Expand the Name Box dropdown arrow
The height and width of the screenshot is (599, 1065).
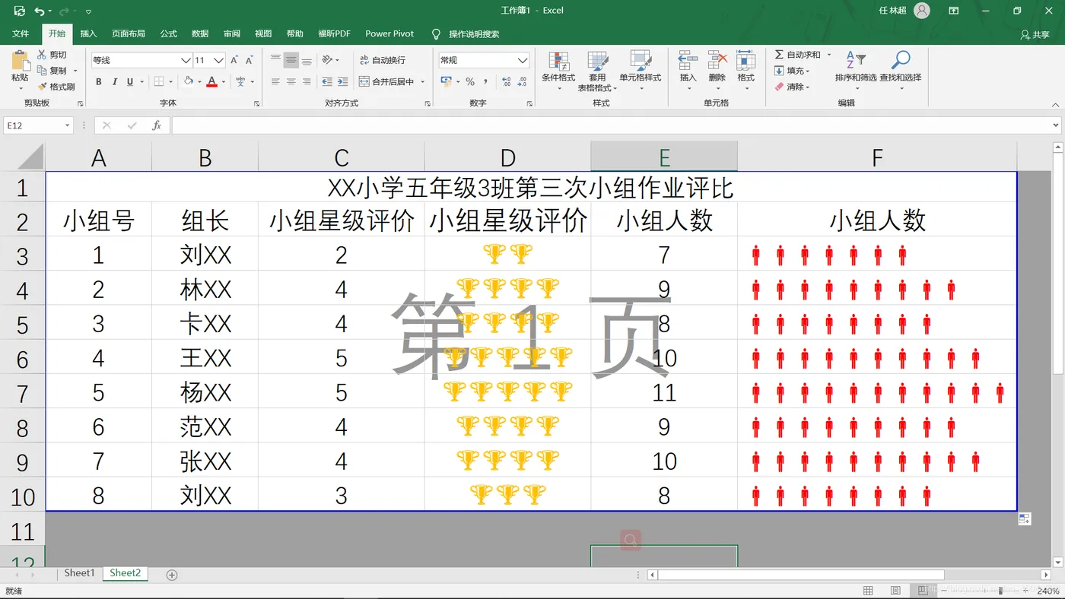(x=68, y=125)
